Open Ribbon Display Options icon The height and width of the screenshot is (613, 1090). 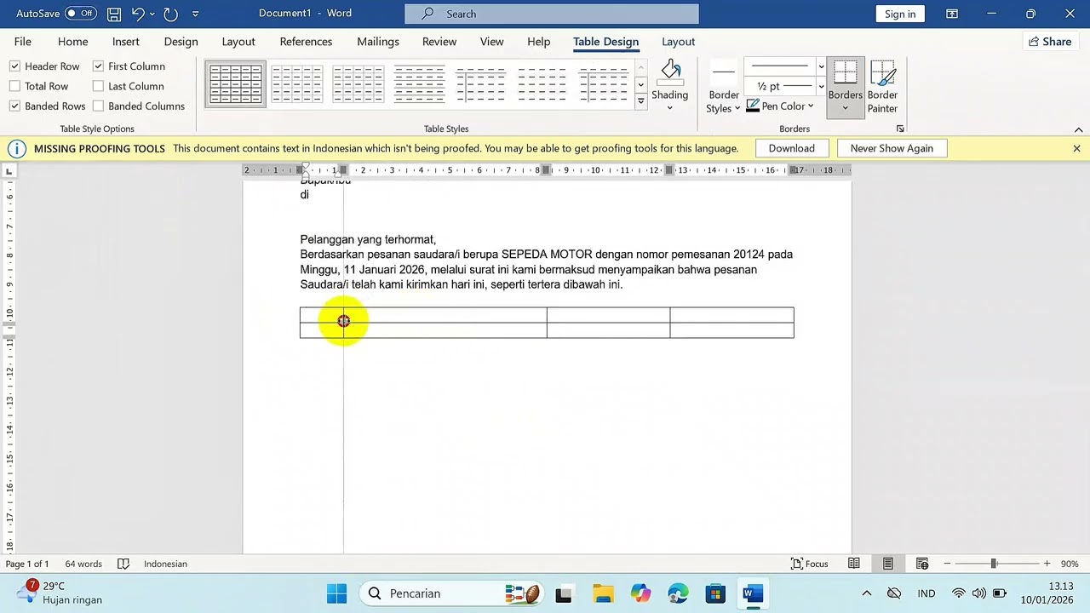click(952, 14)
